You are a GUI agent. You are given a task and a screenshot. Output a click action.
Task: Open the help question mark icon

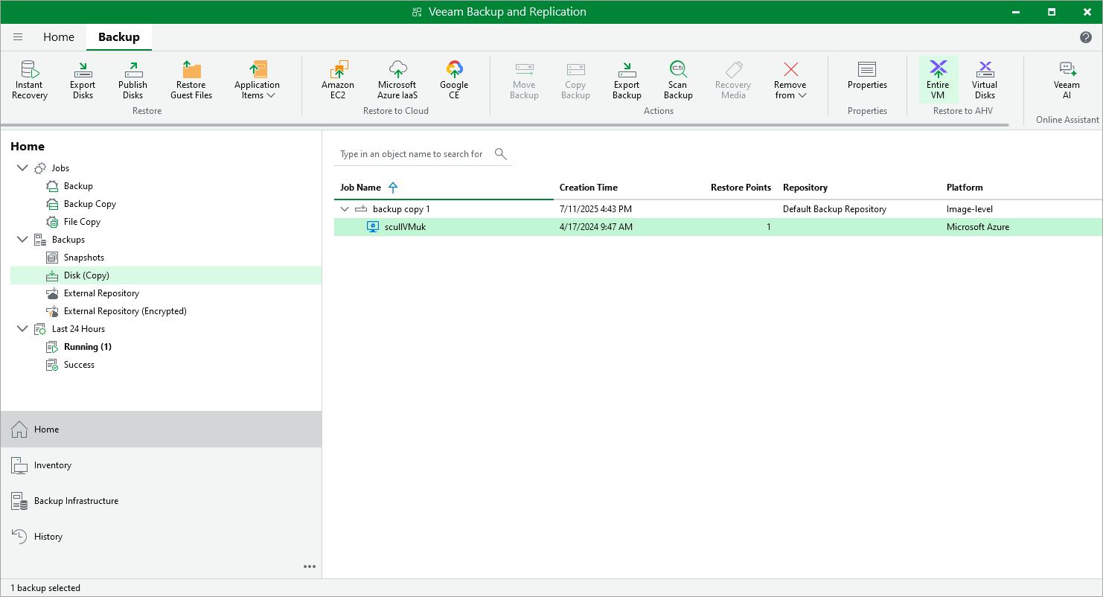coord(1086,37)
